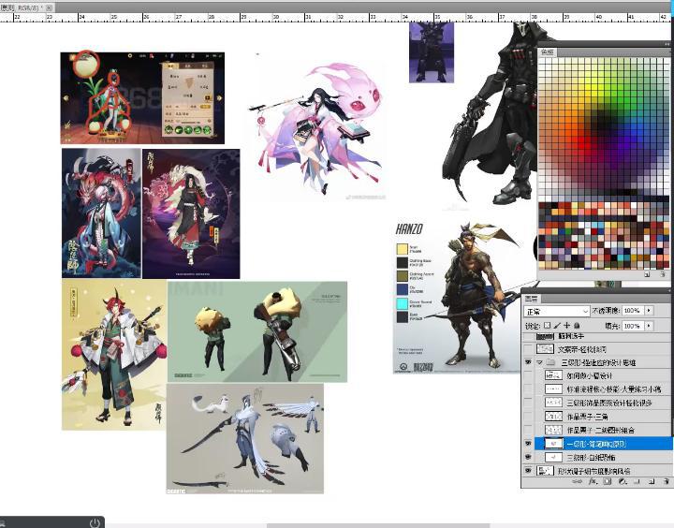This screenshot has width=674, height=528.
Task: Click the Hanzo reference image on canvas
Action: (458, 297)
